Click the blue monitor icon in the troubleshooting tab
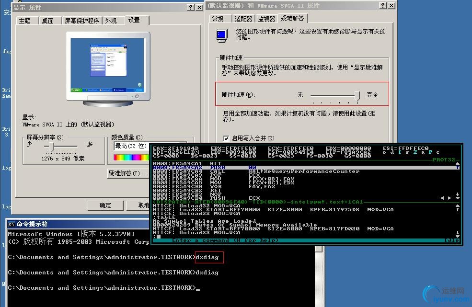472x307 pixels. [x=222, y=35]
